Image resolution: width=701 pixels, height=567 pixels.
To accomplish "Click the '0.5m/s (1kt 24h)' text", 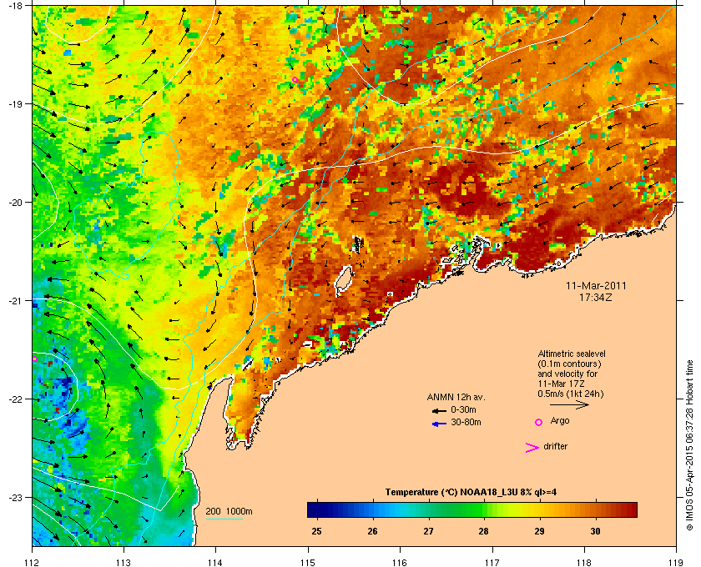I will 571,394.
